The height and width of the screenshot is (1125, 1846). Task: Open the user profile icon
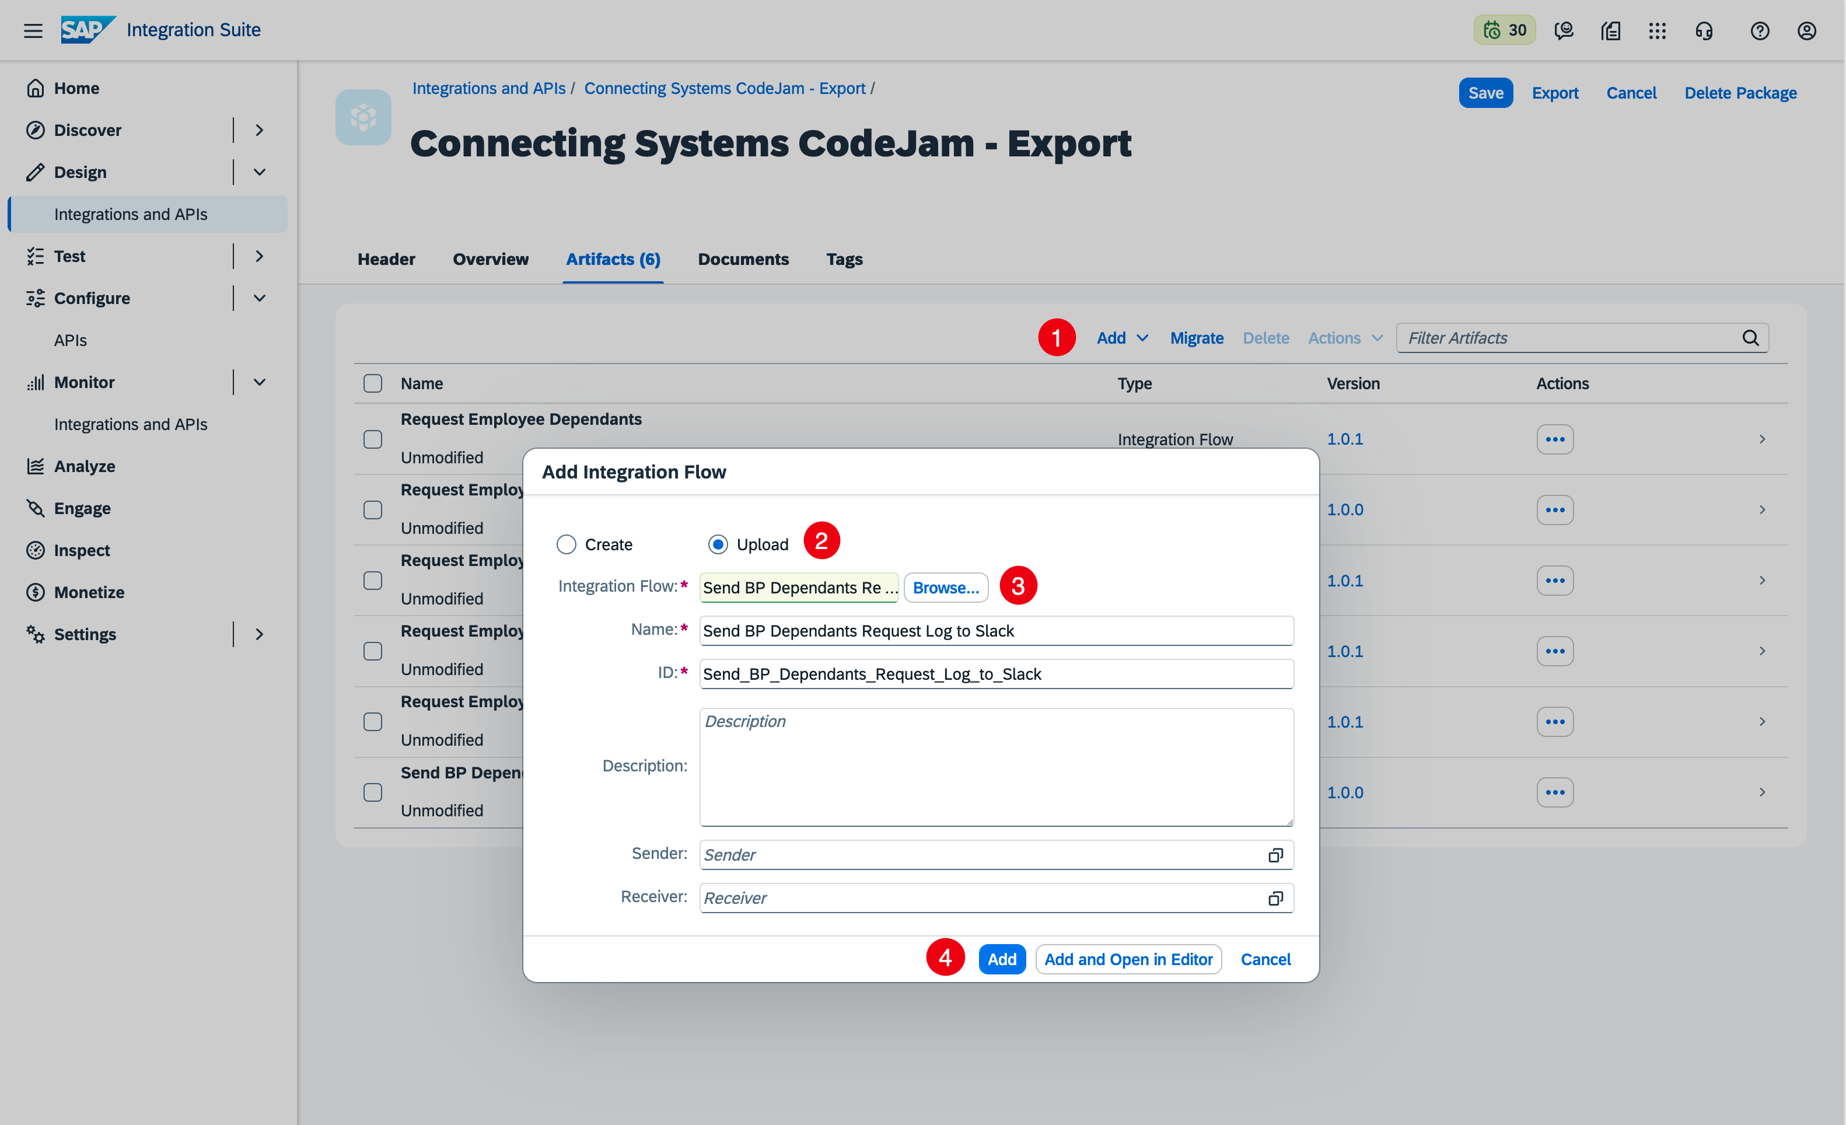coord(1807,30)
